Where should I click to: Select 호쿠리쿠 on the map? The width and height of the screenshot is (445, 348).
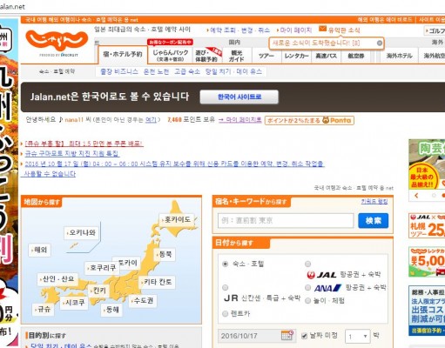pos(102,268)
